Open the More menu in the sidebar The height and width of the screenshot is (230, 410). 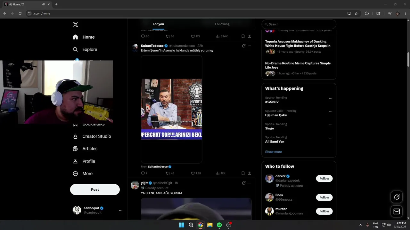pyautogui.click(x=83, y=174)
